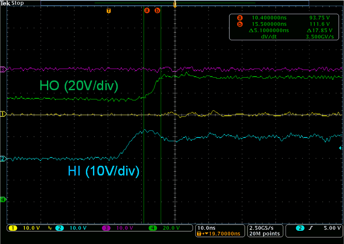Click the orange trigger position T marker
The image size is (344, 244).
pos(108,11)
